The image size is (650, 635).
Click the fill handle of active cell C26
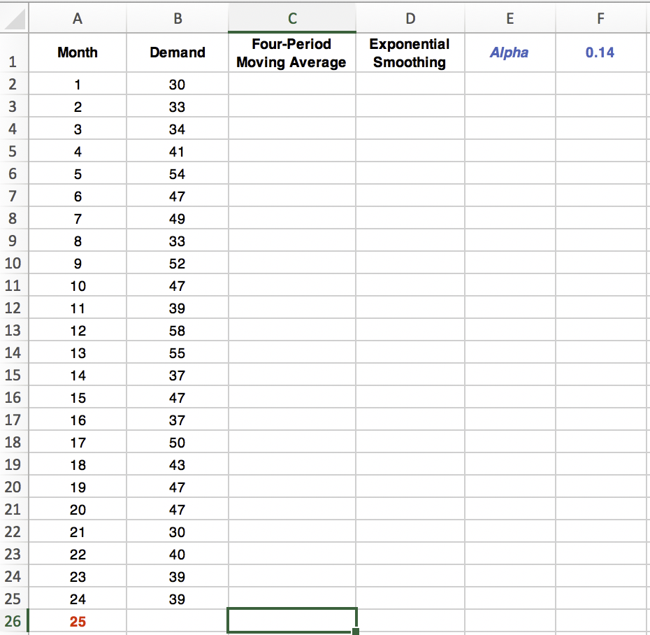(x=354, y=632)
